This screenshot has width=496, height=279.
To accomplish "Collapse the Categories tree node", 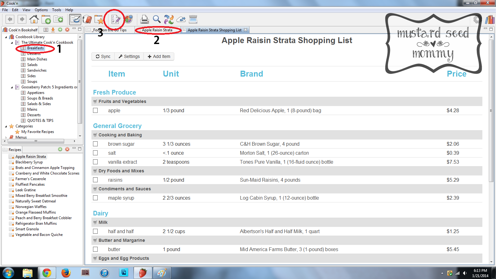I will point(6,126).
